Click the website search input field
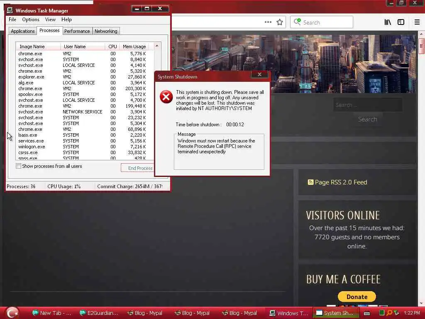Viewport: 425px width, 319px height. click(368, 105)
